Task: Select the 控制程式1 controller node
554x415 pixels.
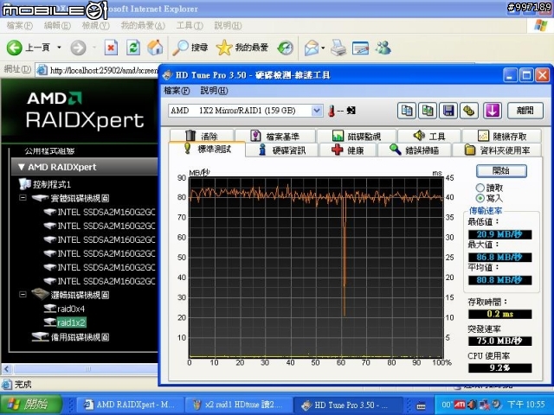Action: (x=45, y=184)
